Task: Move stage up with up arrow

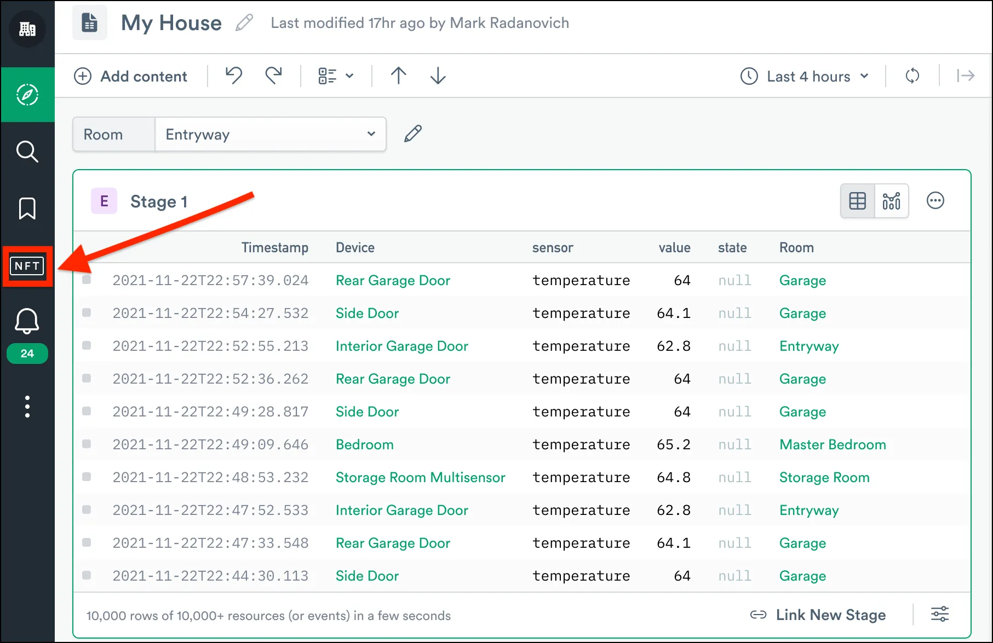Action: click(x=399, y=76)
